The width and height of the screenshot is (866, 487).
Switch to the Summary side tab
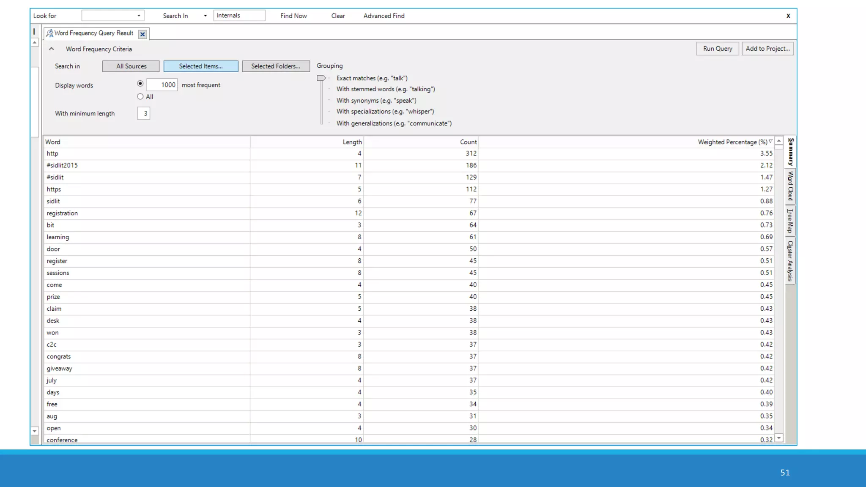click(x=790, y=152)
